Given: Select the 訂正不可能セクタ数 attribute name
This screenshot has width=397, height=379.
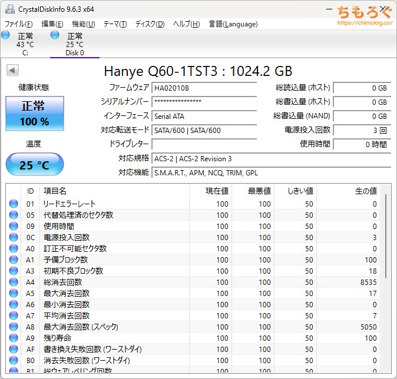Looking at the screenshot, I should pos(75,248).
